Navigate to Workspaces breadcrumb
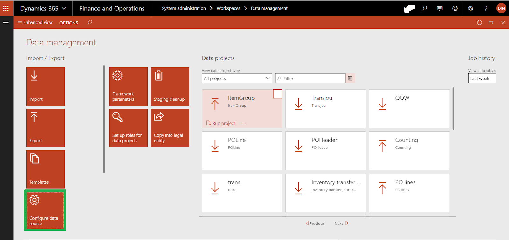 coord(228,8)
